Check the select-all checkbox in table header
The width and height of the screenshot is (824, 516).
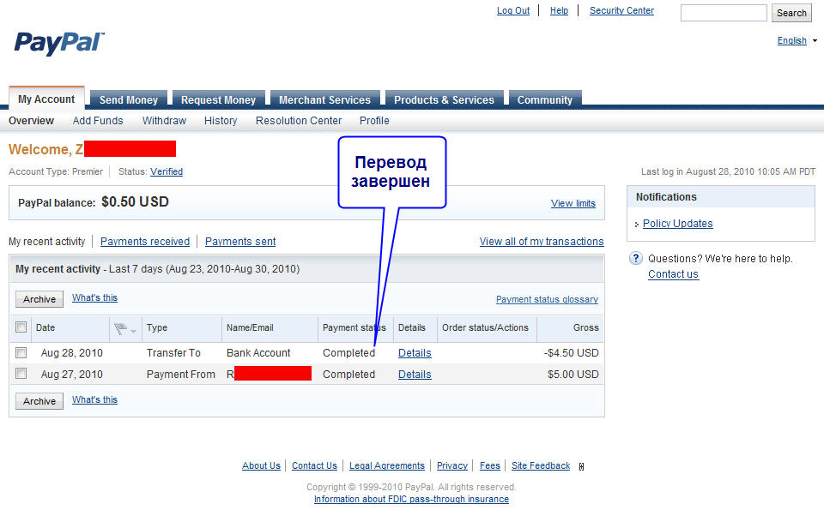point(21,327)
